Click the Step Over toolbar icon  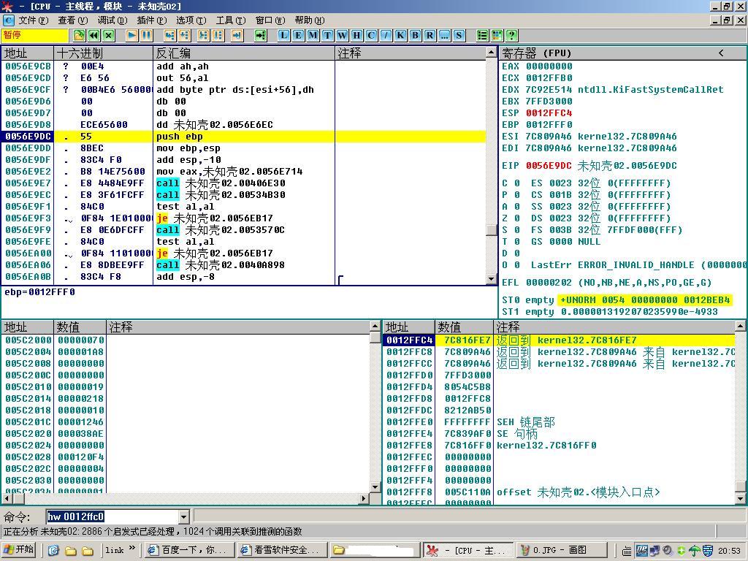pos(184,35)
